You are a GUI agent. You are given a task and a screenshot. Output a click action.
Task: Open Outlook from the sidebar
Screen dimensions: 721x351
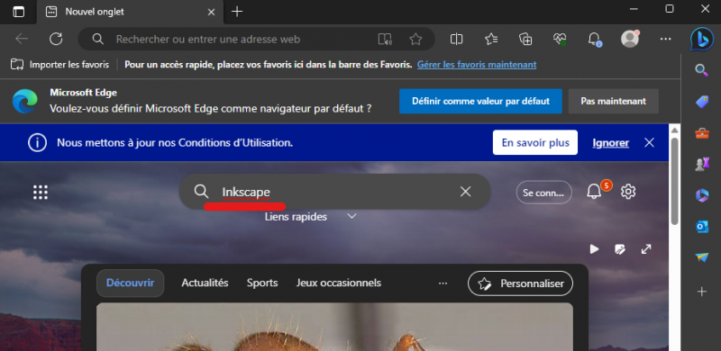(x=702, y=227)
